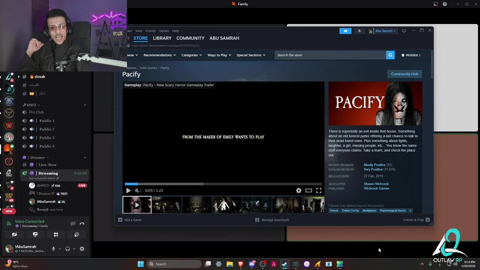
Task: Expand Categories store dropdown
Action: 192,55
